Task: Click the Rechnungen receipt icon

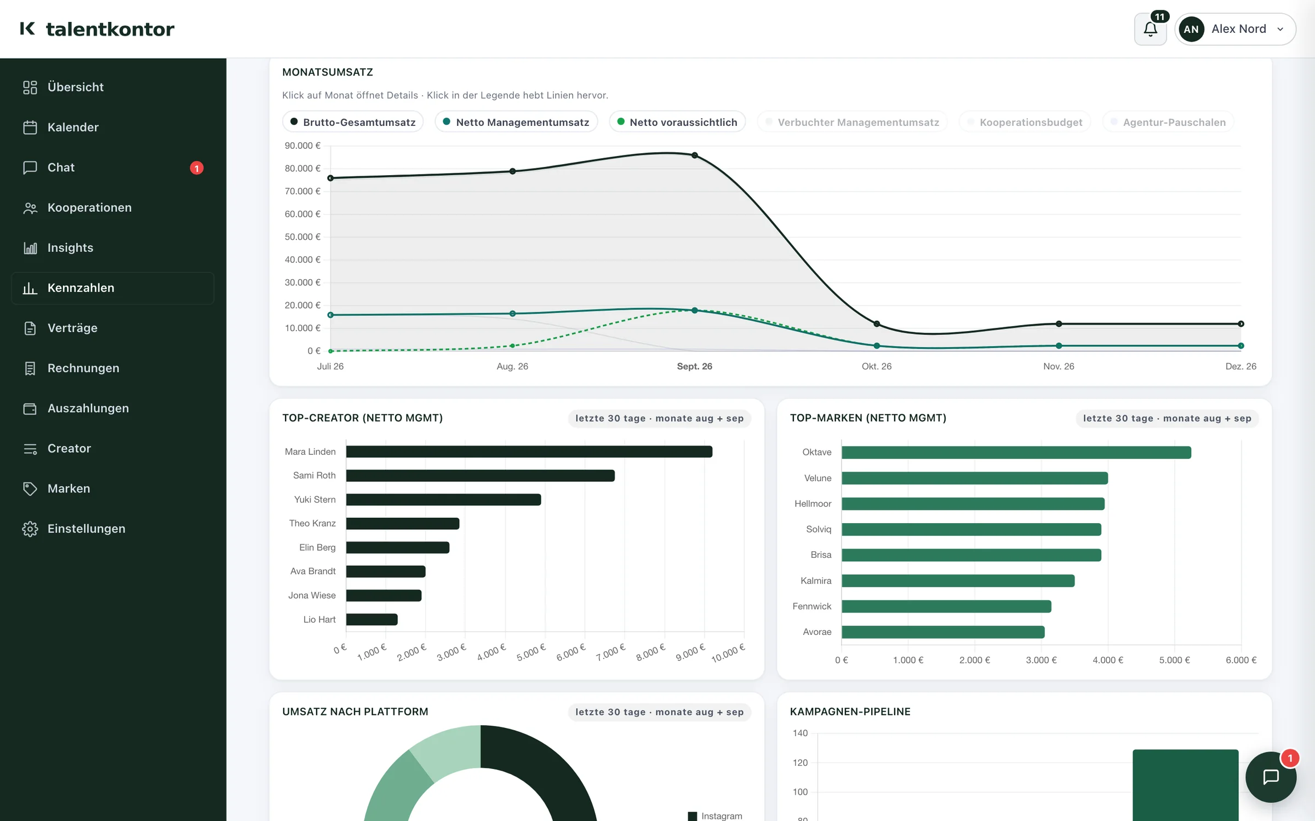Action: coord(30,368)
